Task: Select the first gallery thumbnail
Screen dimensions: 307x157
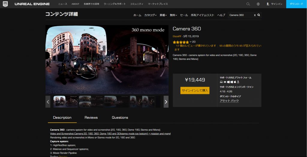Action: [66, 102]
